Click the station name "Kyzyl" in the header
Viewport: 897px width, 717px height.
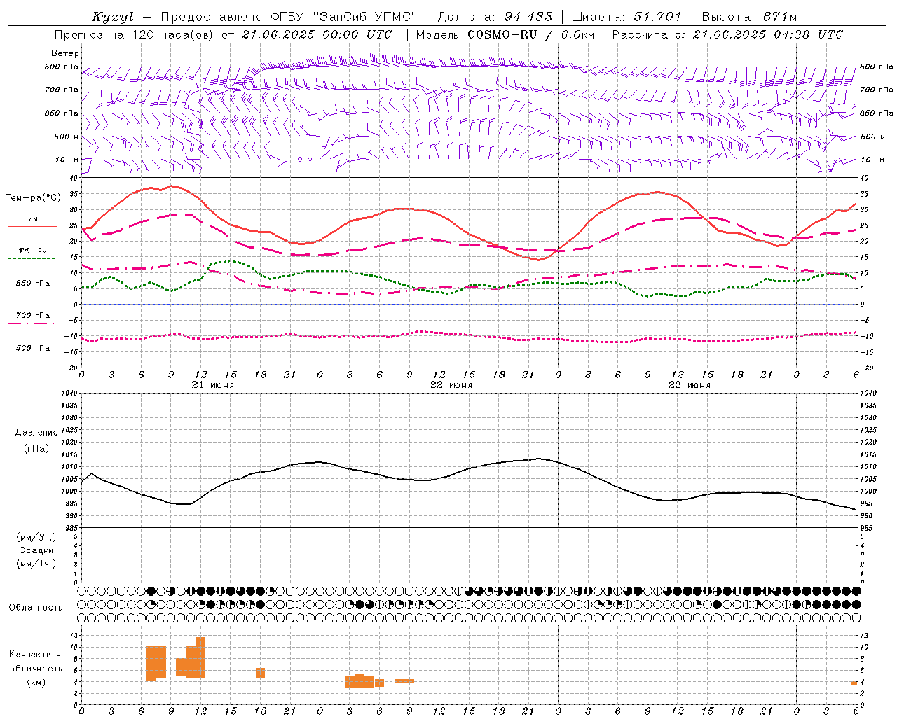click(x=112, y=17)
